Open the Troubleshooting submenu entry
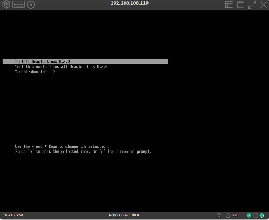Screen dimensions: 269x220 pos(35,72)
